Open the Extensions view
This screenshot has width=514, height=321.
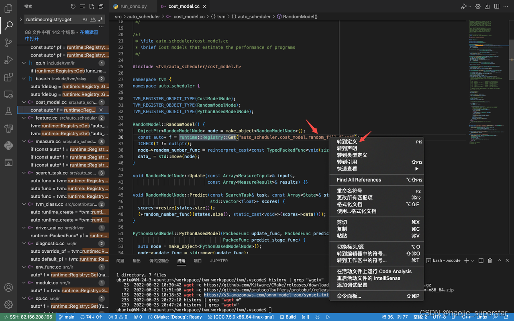[8, 77]
